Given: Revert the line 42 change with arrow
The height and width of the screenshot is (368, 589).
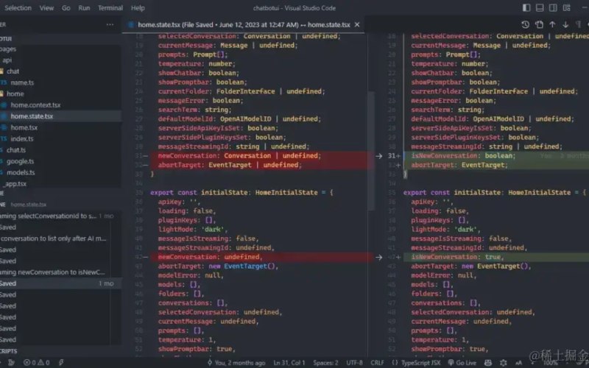Looking at the screenshot, I should [x=378, y=257].
